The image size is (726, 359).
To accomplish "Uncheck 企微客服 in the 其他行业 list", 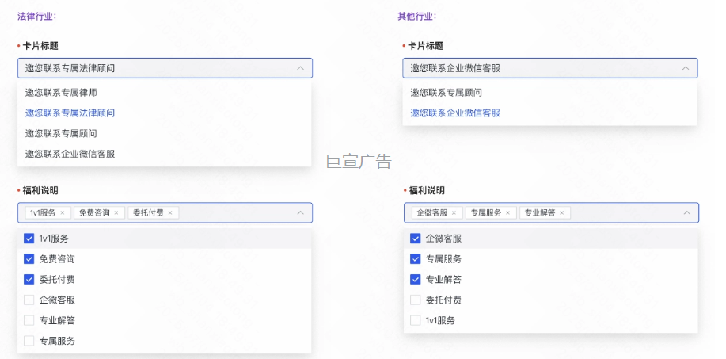I will click(416, 239).
